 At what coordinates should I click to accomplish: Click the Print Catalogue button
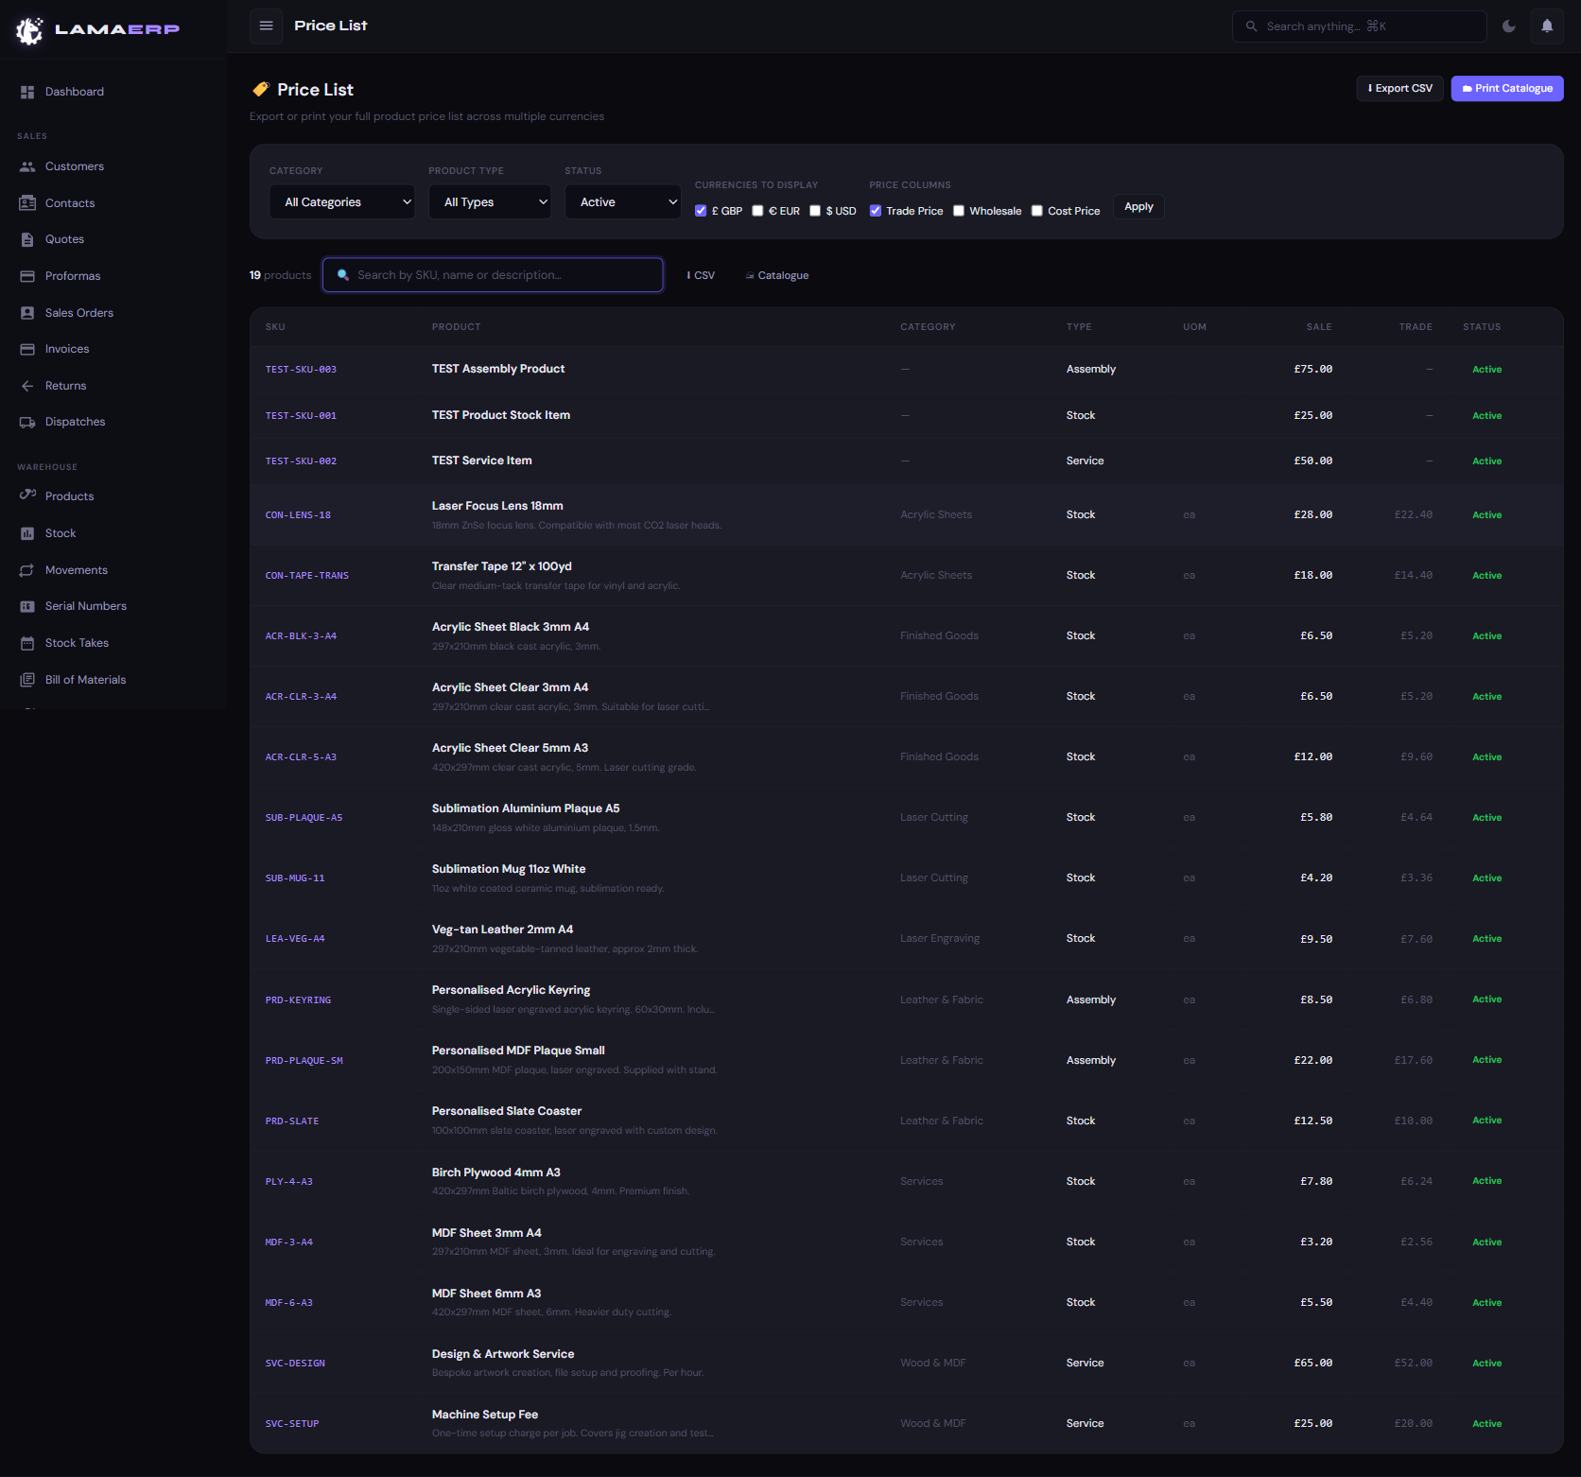tap(1507, 89)
